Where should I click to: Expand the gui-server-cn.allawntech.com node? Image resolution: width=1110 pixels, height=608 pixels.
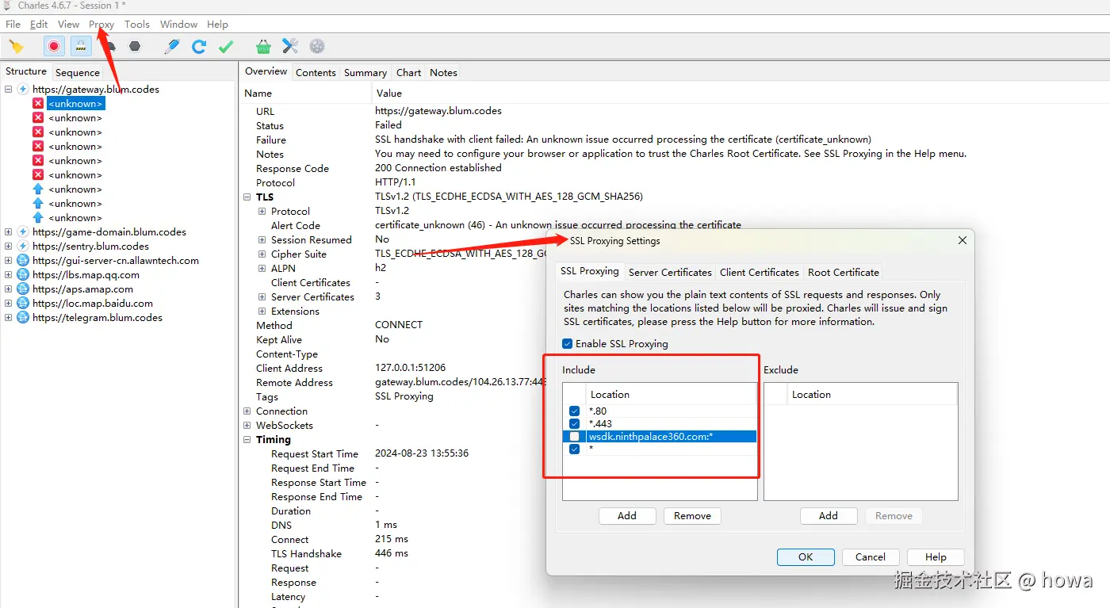pyautogui.click(x=8, y=261)
